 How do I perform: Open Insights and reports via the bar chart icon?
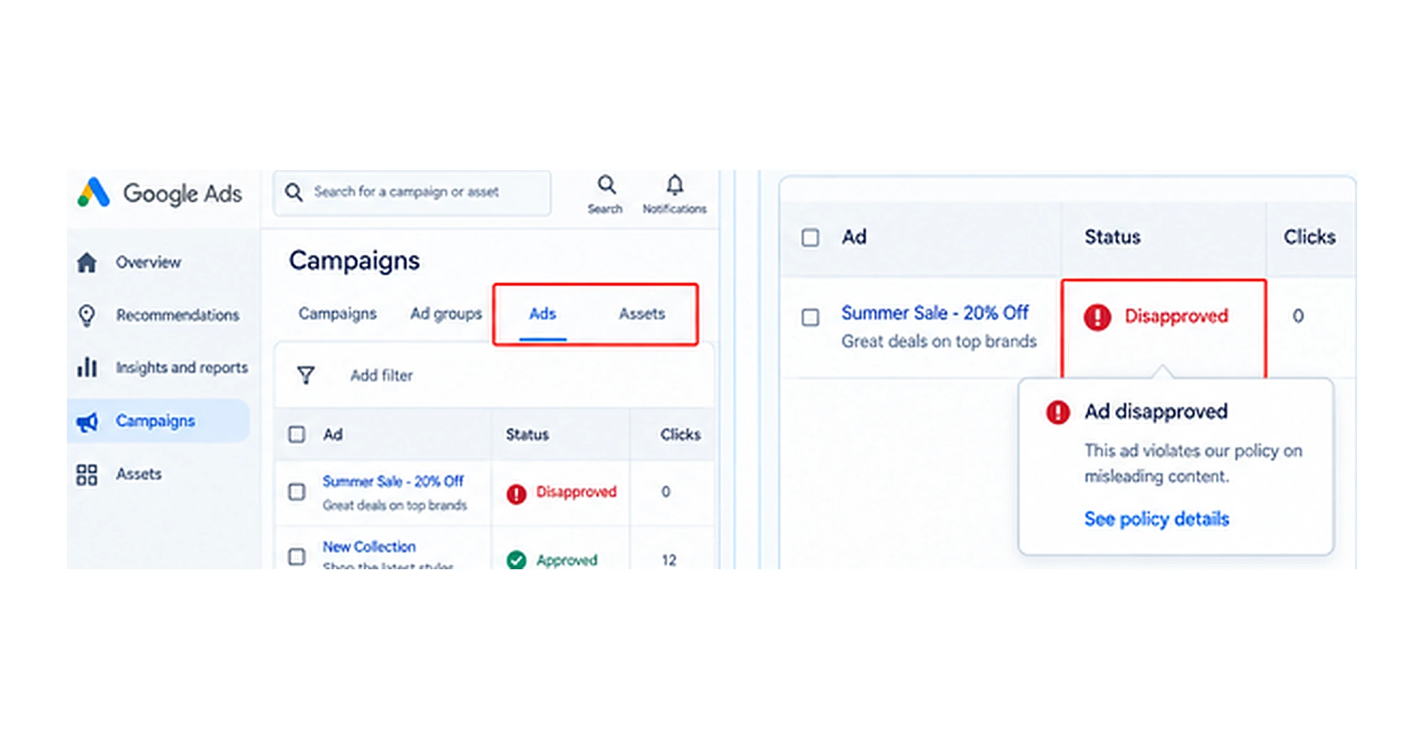[87, 367]
